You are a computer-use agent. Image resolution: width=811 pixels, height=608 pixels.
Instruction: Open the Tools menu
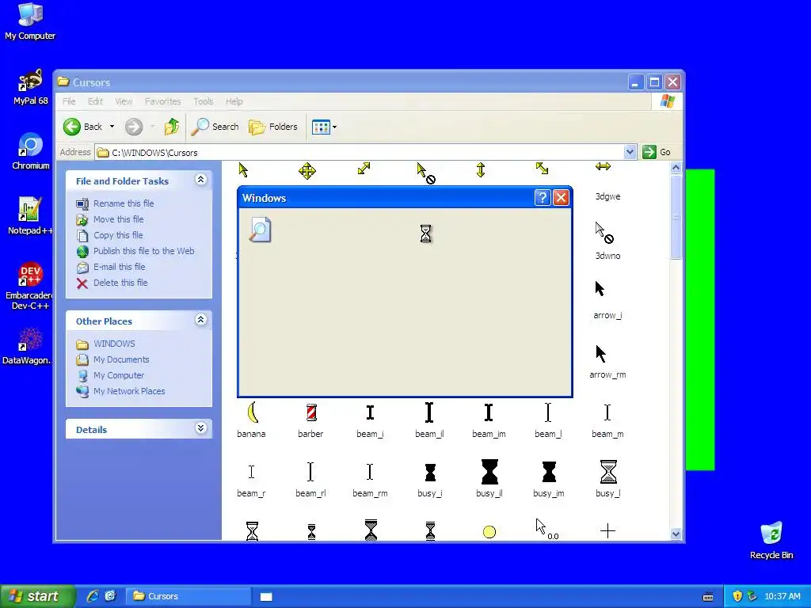pyautogui.click(x=204, y=101)
